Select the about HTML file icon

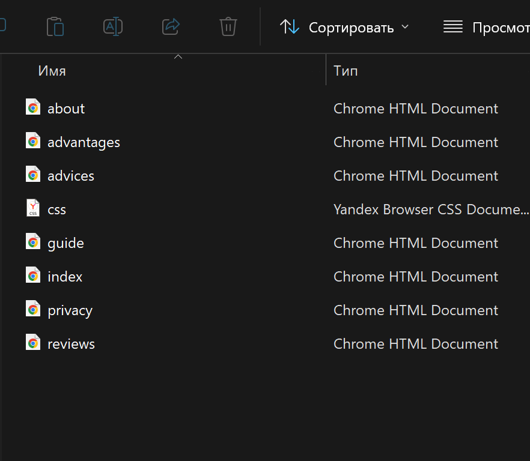(x=33, y=107)
